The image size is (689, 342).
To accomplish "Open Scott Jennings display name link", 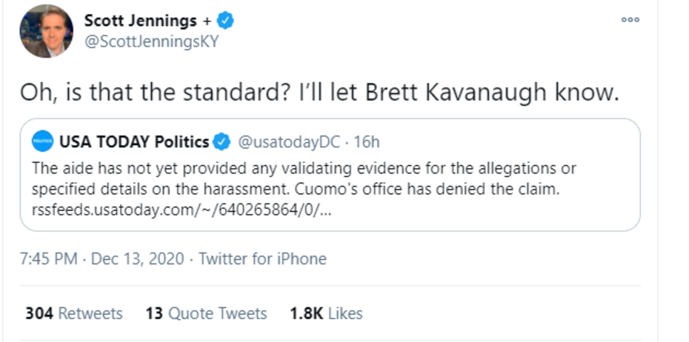I will pyautogui.click(x=141, y=21).
